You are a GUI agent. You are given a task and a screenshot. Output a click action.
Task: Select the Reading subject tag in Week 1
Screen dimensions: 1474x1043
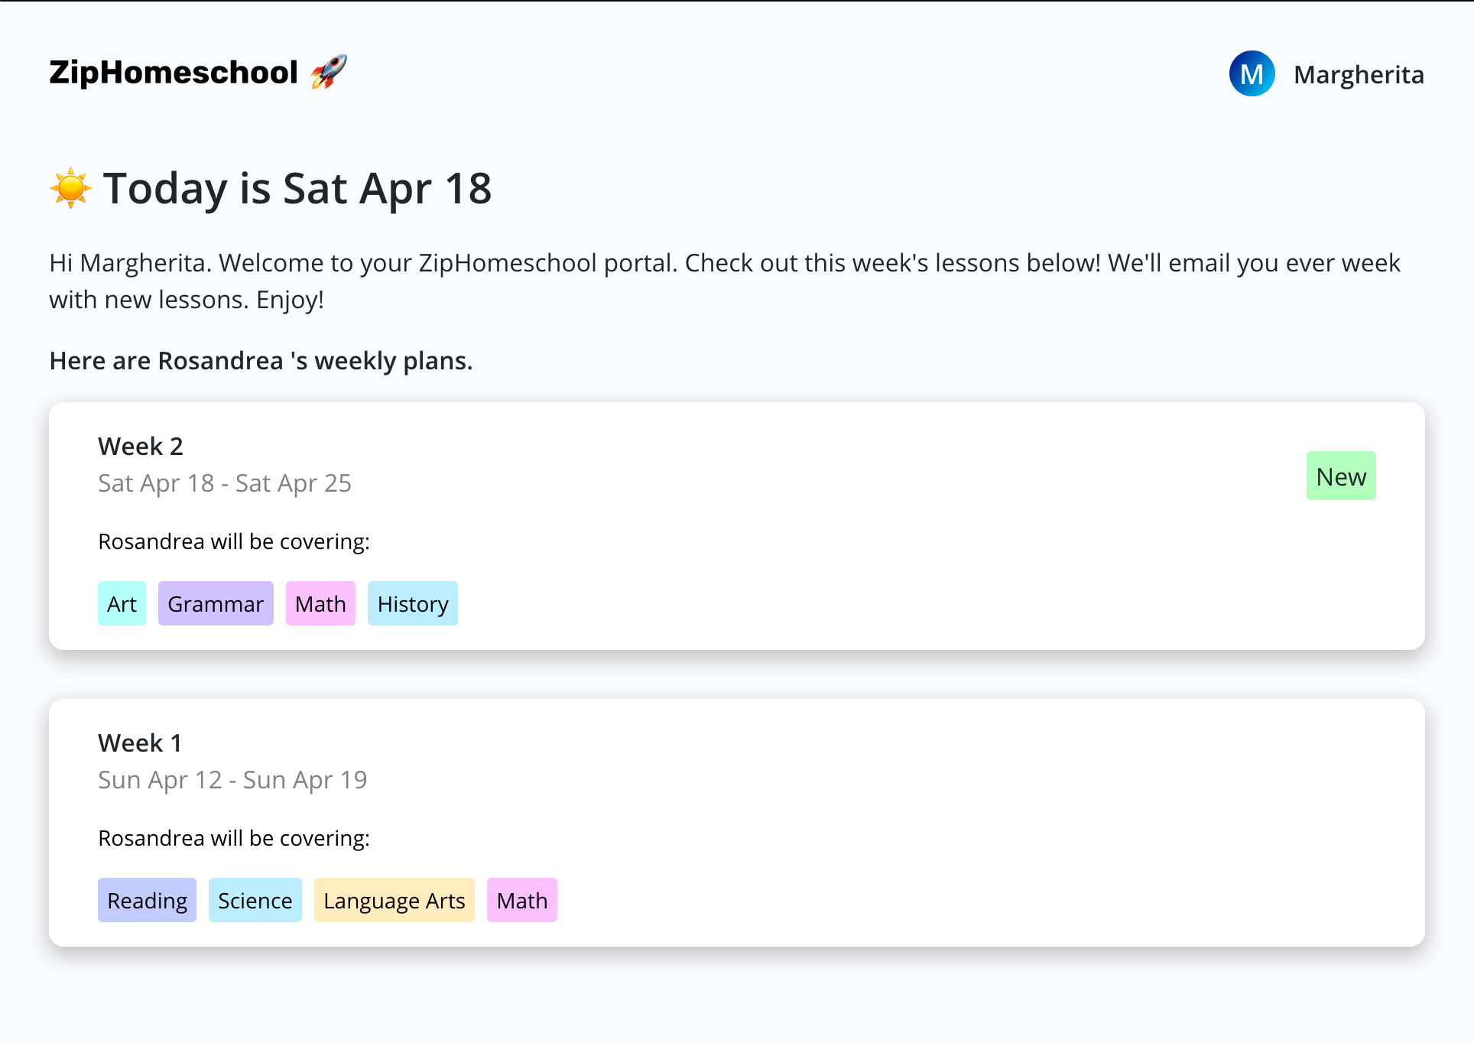(147, 900)
